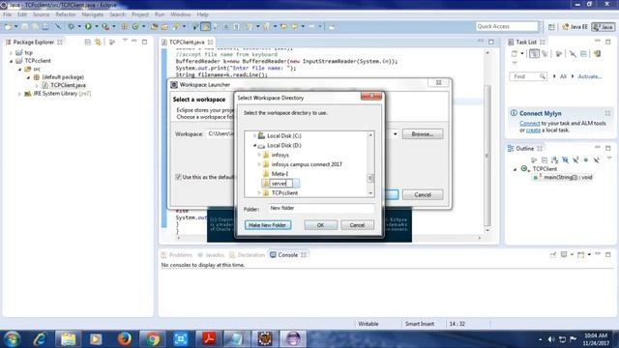The height and width of the screenshot is (348, 619).
Task: Open the Navigate menu
Action: 93,14
